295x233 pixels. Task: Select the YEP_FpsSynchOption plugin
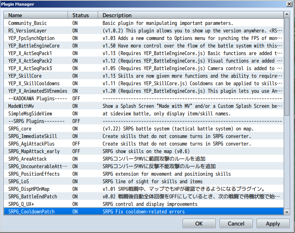[144, 38]
